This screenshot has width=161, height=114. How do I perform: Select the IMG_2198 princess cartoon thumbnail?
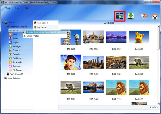coord(71,62)
